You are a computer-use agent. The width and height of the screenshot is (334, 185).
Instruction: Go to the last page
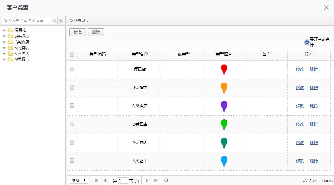(156, 180)
